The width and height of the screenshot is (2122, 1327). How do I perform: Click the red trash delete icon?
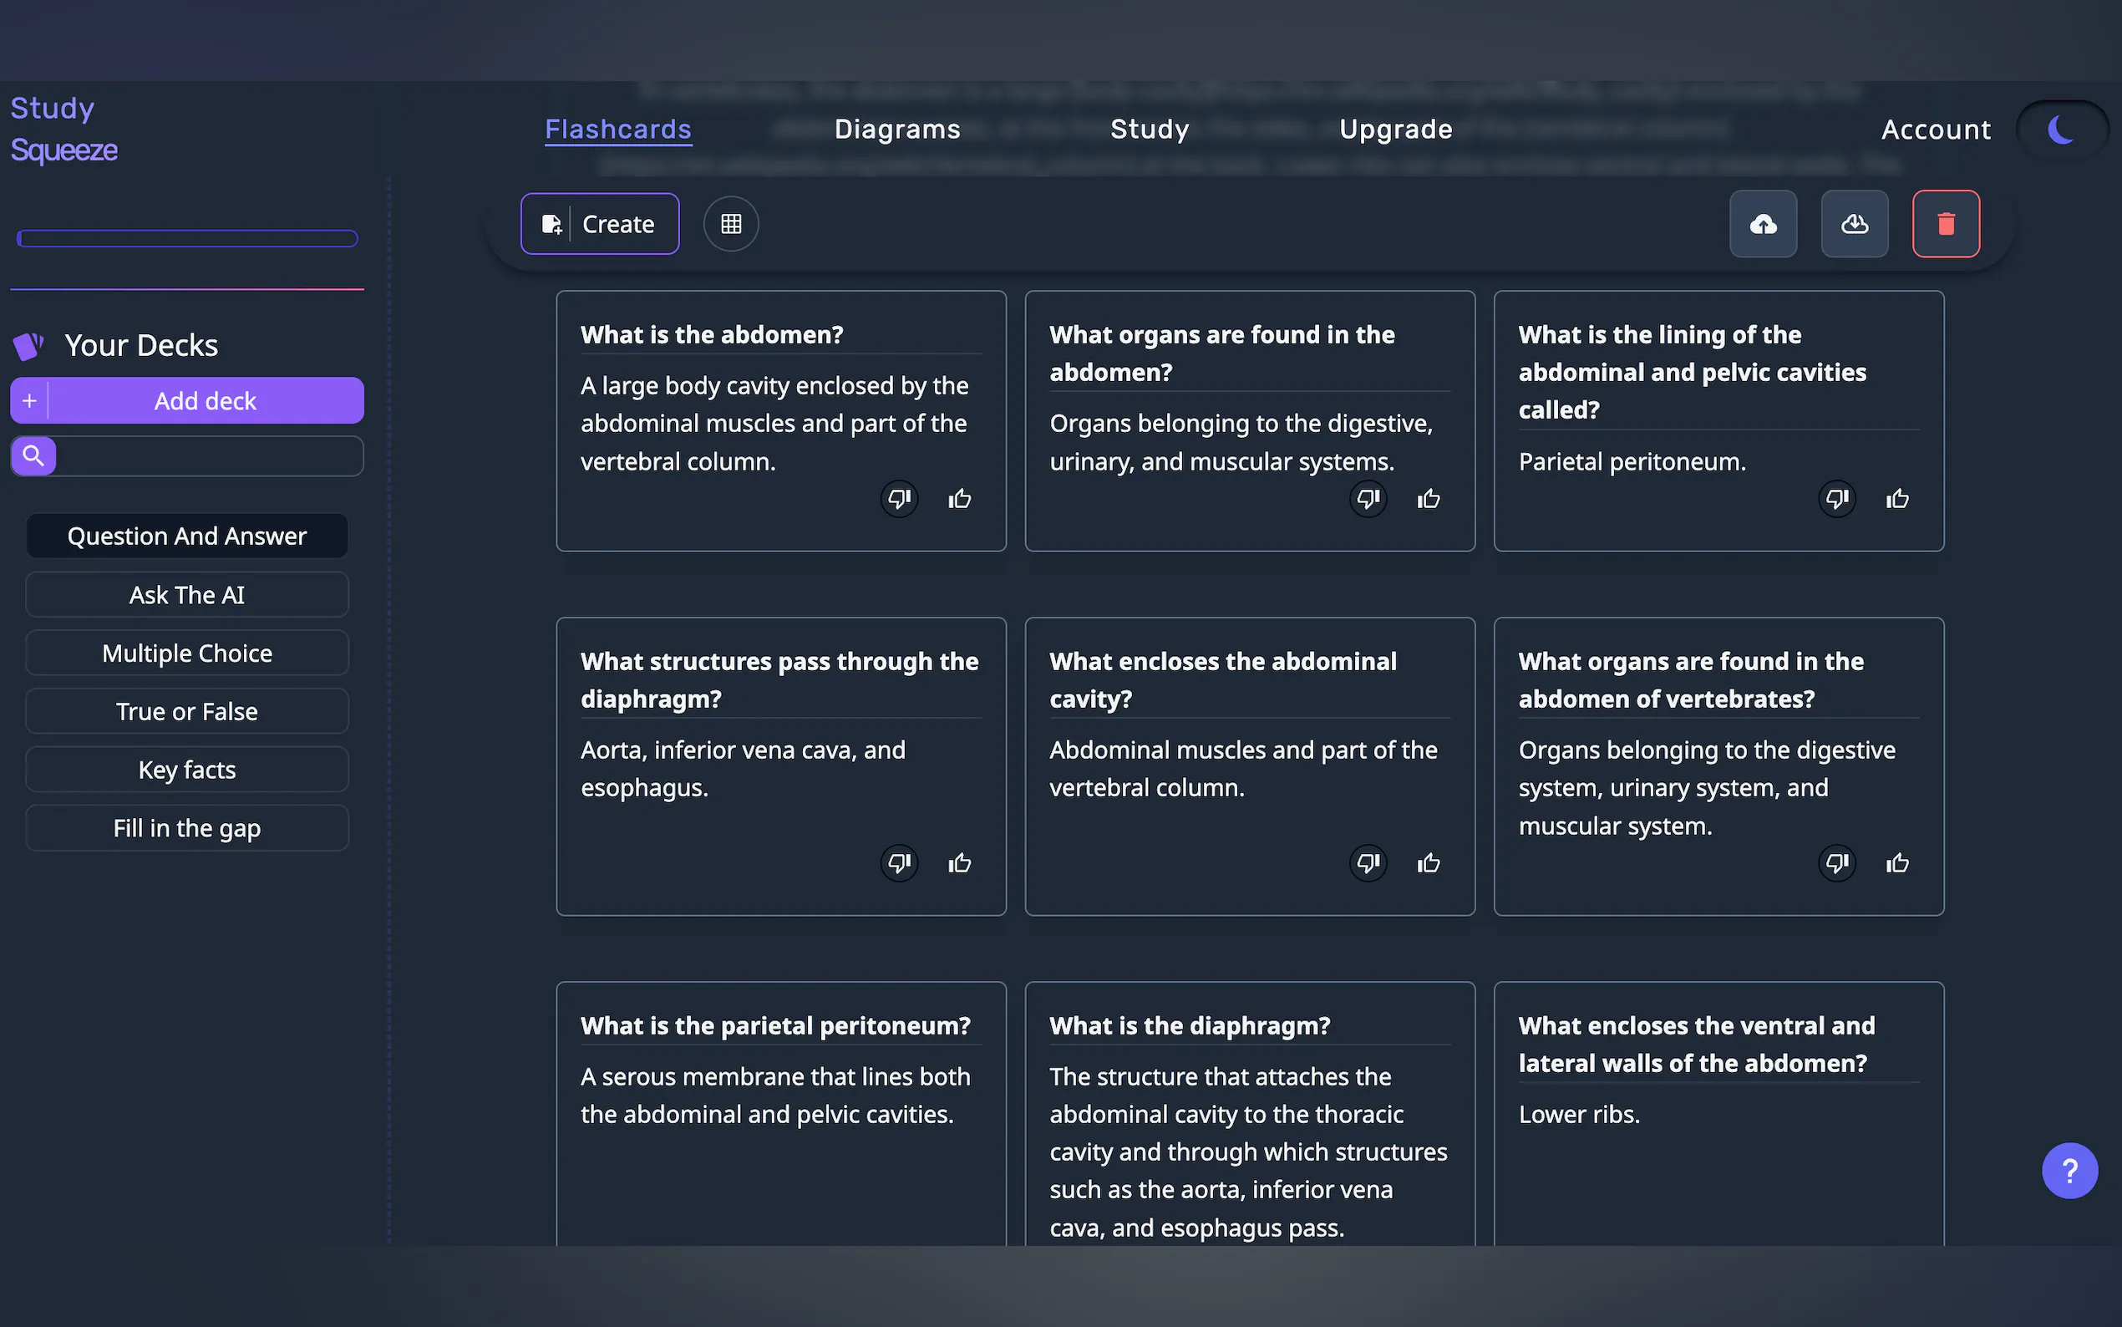click(1945, 224)
